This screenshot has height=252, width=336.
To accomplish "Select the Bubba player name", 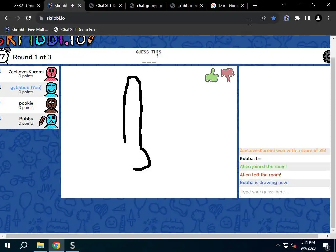I will click(26, 119).
